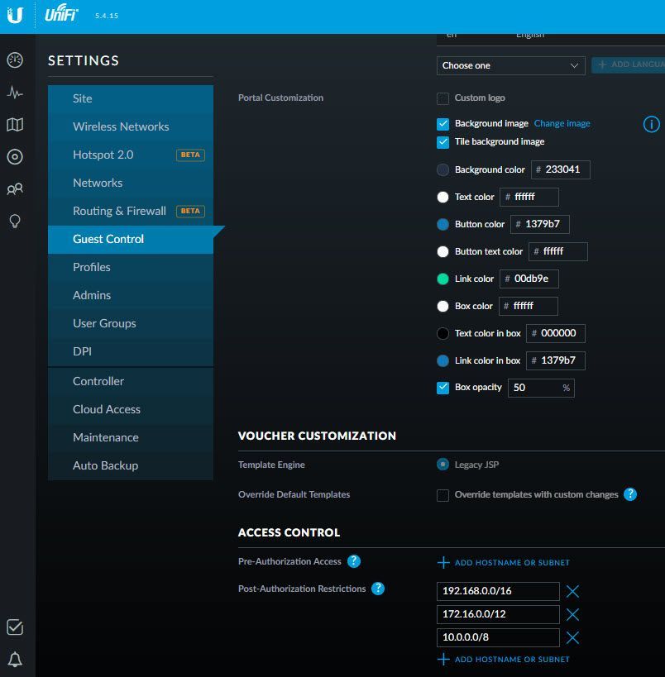Enable the Custom logo checkbox
The width and height of the screenshot is (665, 677).
pos(443,98)
